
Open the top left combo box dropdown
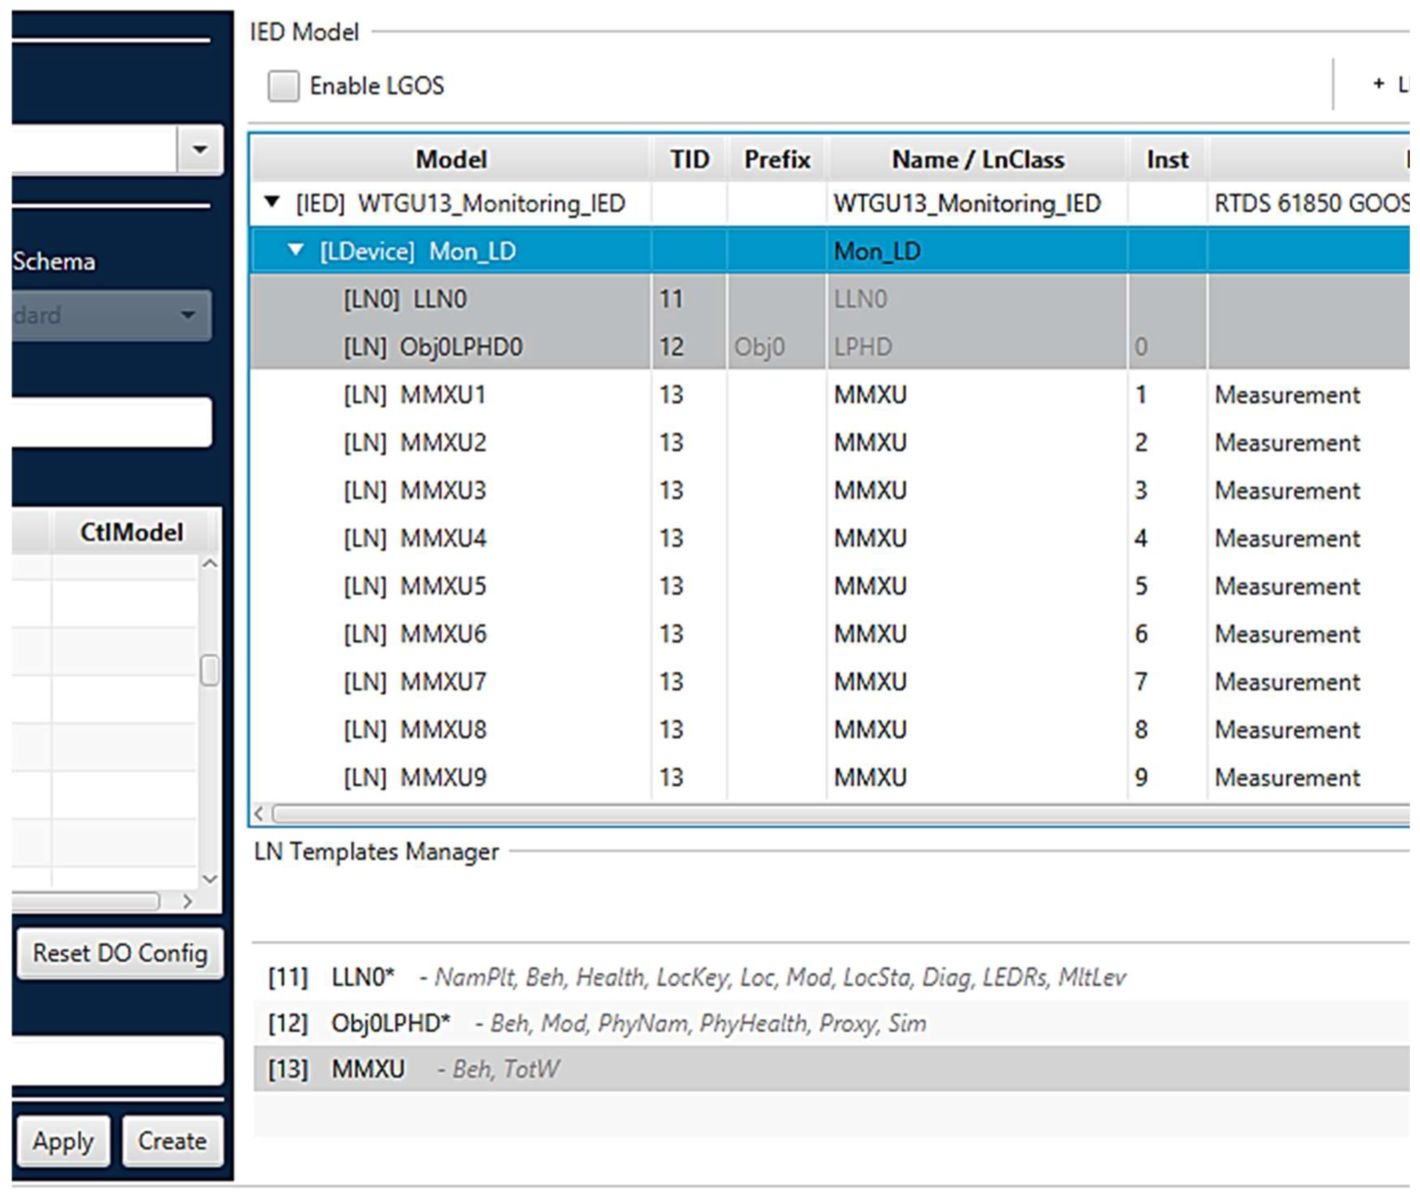[200, 150]
